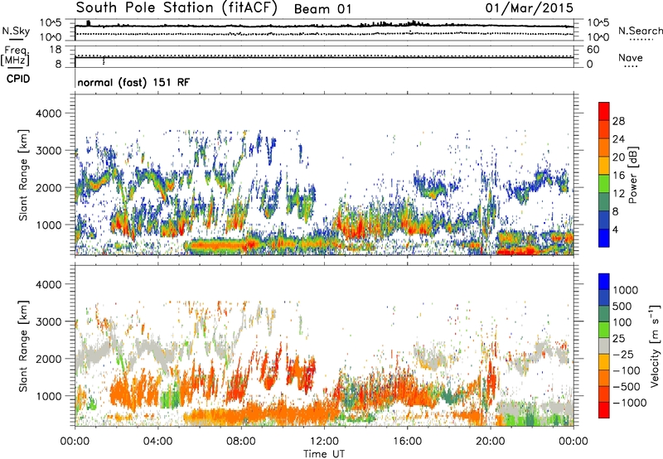This screenshot has height=459, width=663.
Task: Click the '16' label on Power scale
Action: click(618, 176)
